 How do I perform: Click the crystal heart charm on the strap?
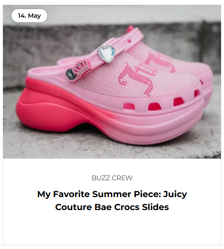pos(106,54)
